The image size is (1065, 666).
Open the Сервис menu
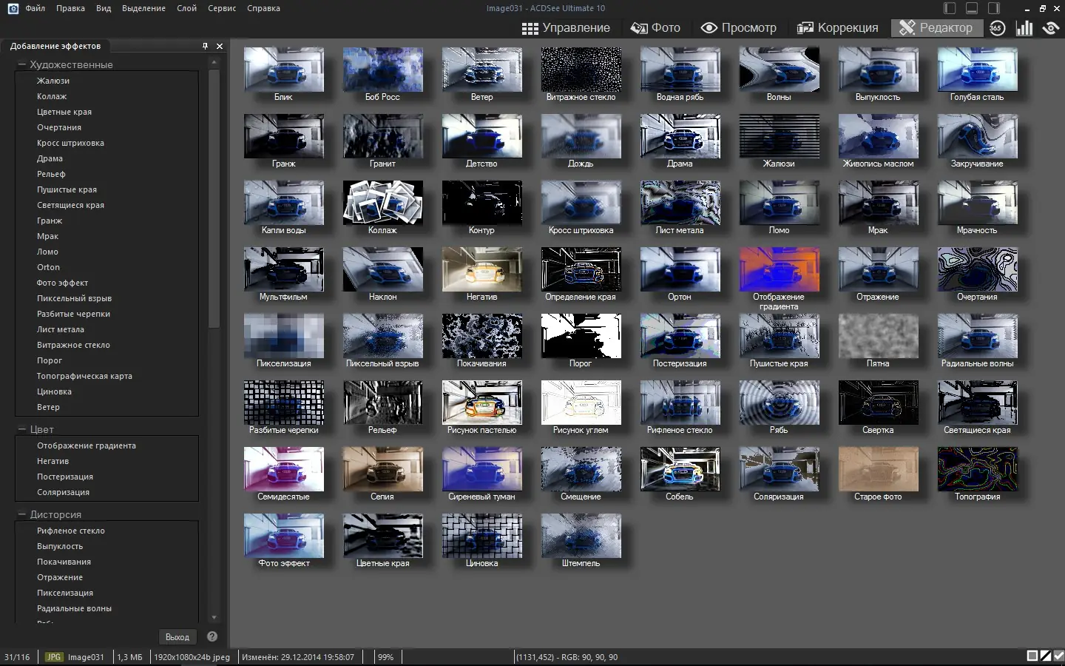pos(222,8)
